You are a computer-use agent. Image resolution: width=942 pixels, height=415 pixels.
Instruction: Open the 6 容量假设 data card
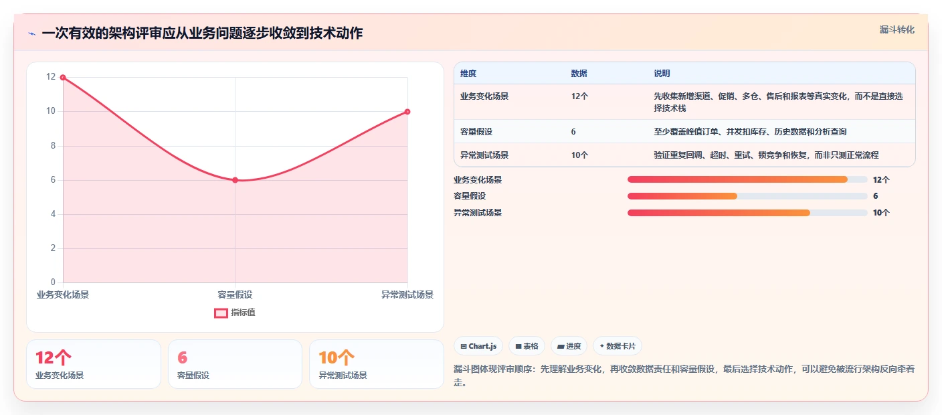click(235, 364)
